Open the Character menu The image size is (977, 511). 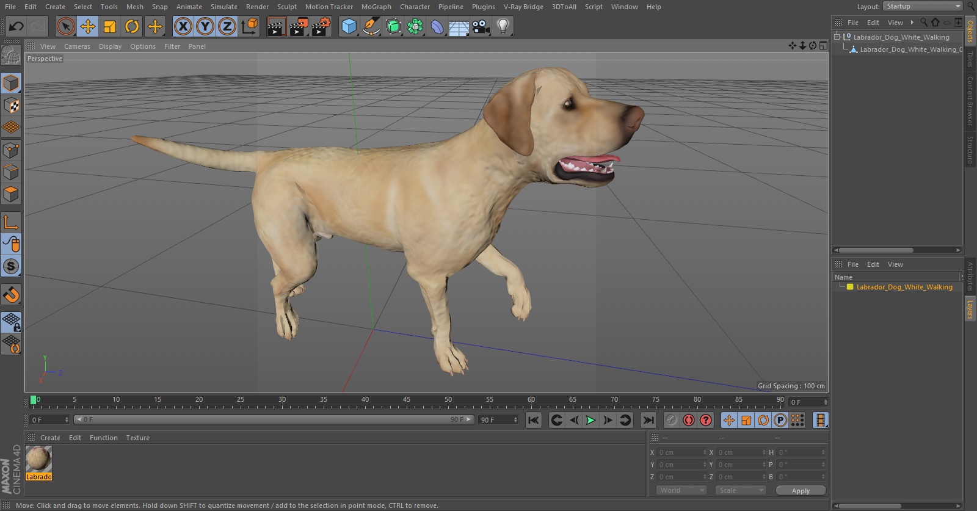(415, 7)
